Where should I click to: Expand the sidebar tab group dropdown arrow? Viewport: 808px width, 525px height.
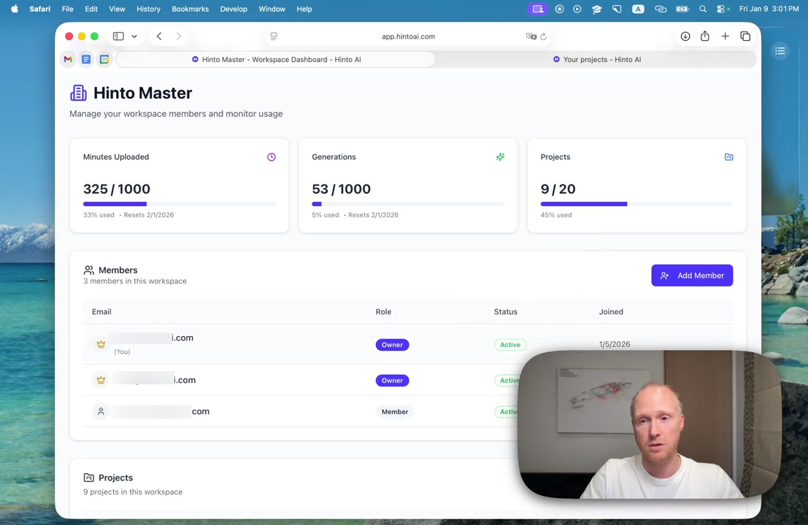point(134,36)
